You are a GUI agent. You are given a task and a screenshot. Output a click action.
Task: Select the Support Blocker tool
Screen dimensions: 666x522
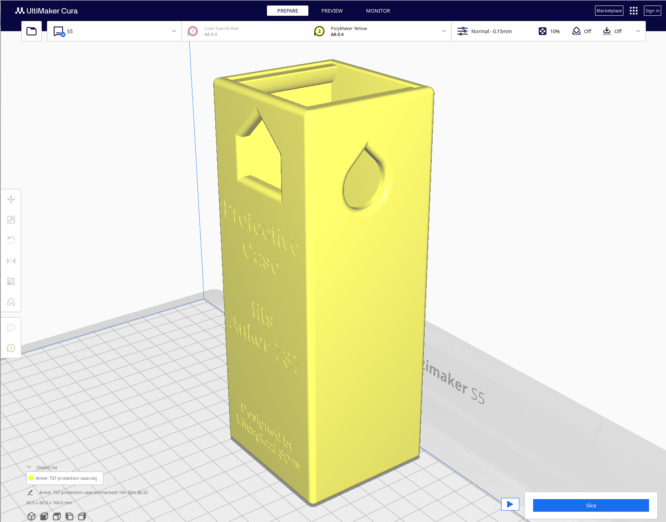(11, 302)
